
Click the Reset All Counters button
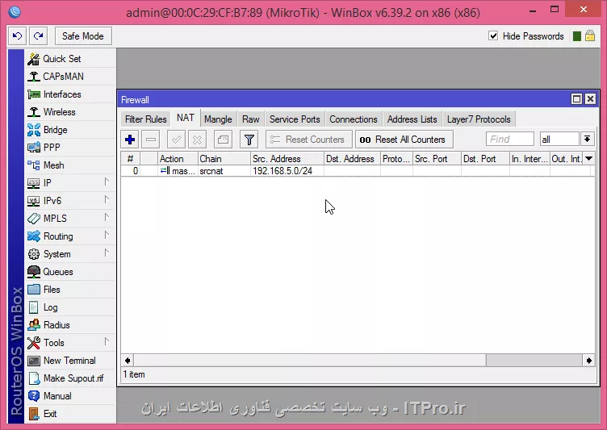[404, 140]
